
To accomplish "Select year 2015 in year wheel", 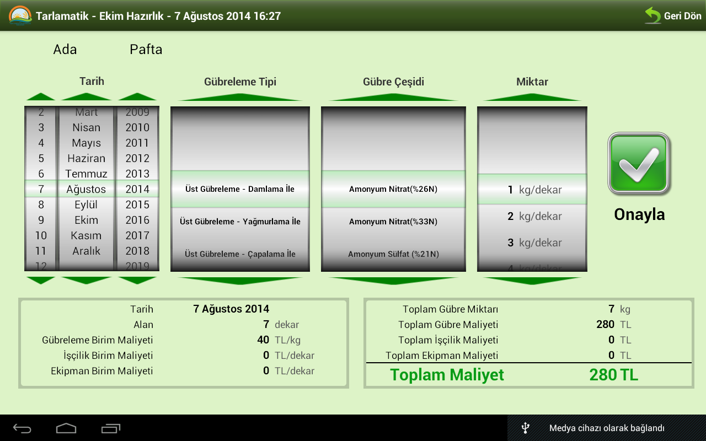I will (137, 205).
